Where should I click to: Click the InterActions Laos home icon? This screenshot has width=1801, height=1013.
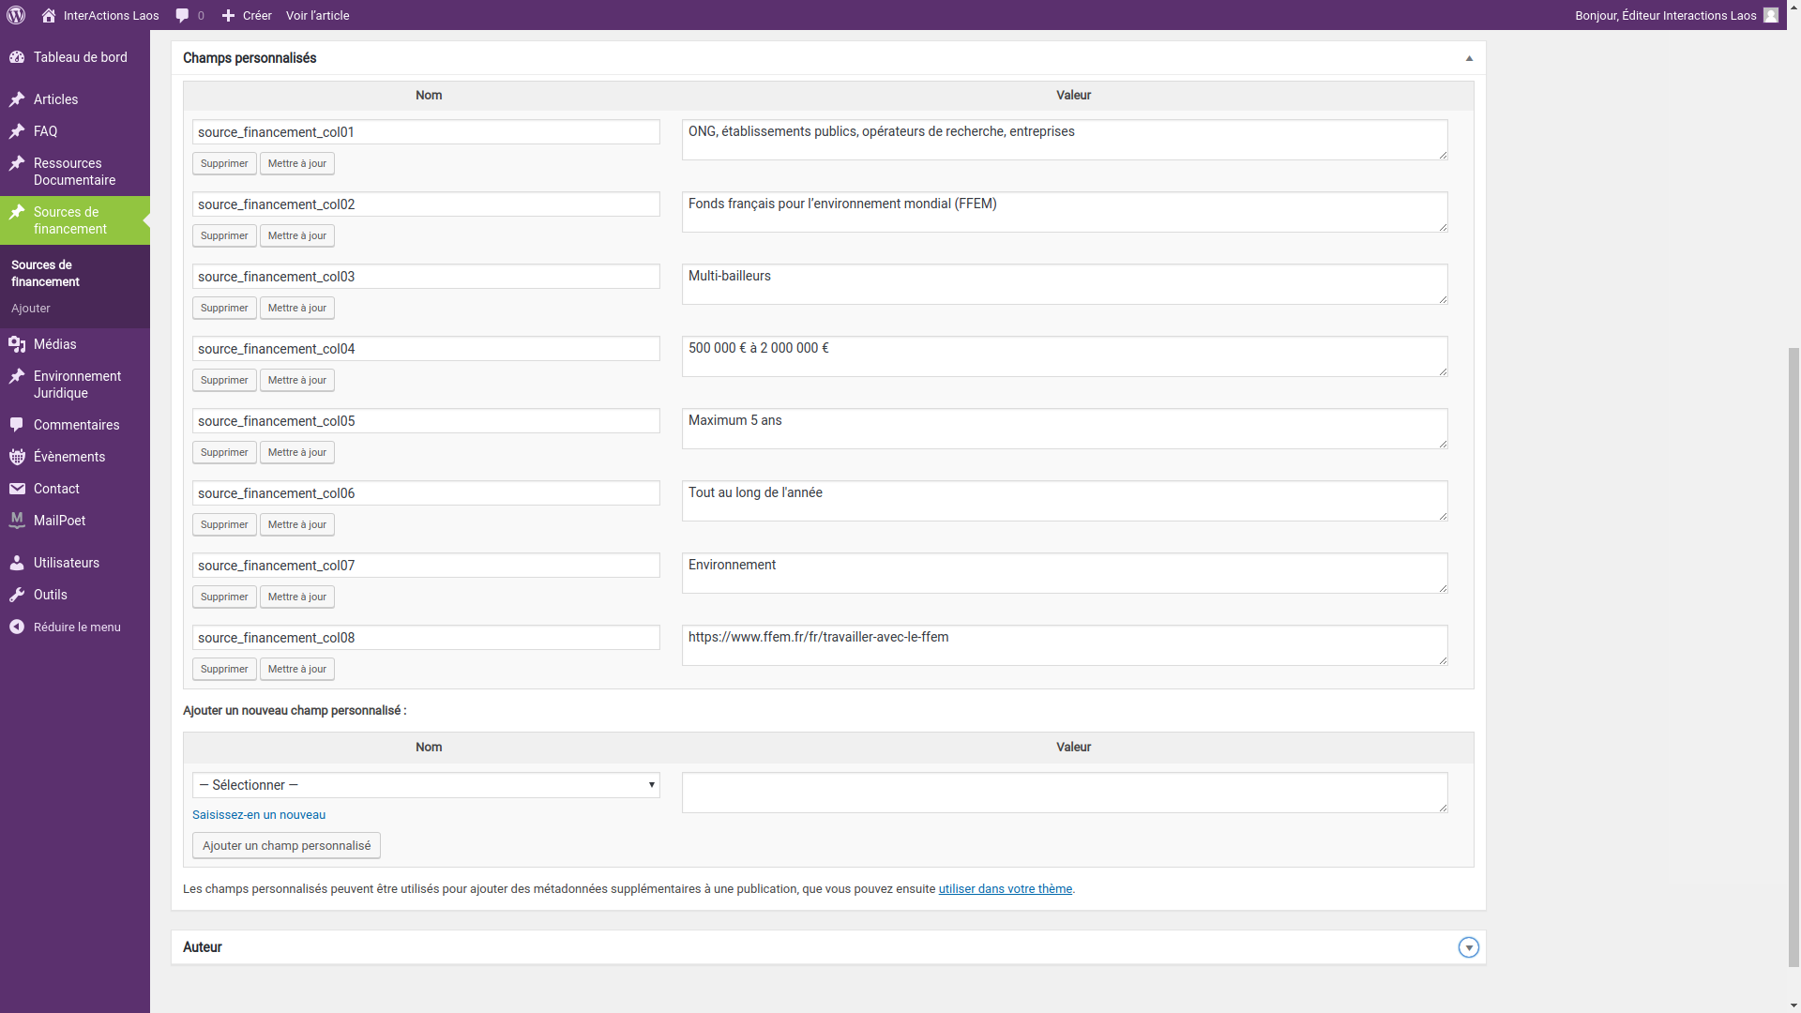pos(49,15)
